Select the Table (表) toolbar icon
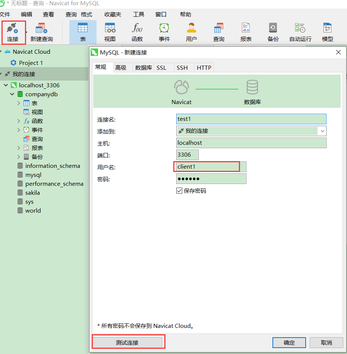 [83, 32]
